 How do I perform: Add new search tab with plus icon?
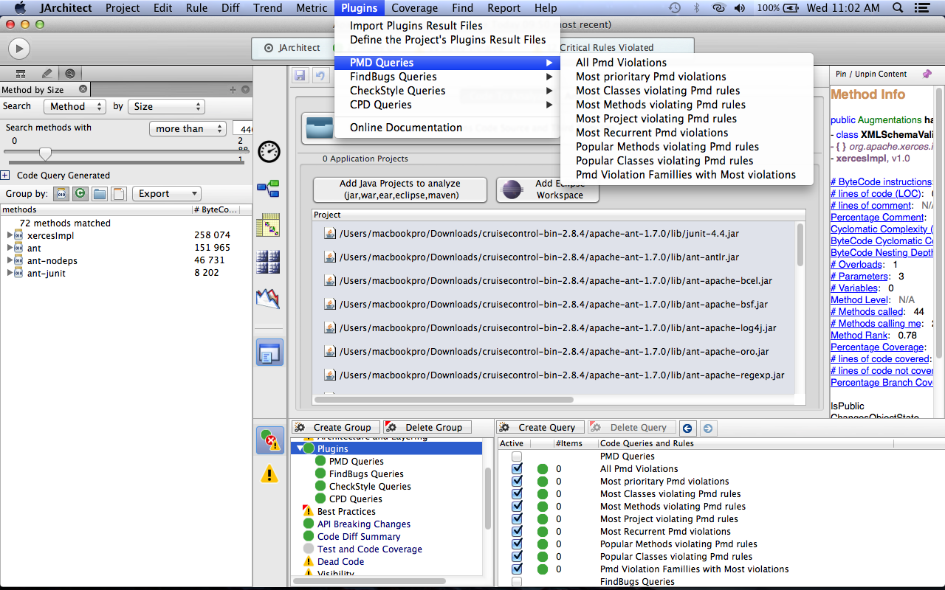[233, 89]
